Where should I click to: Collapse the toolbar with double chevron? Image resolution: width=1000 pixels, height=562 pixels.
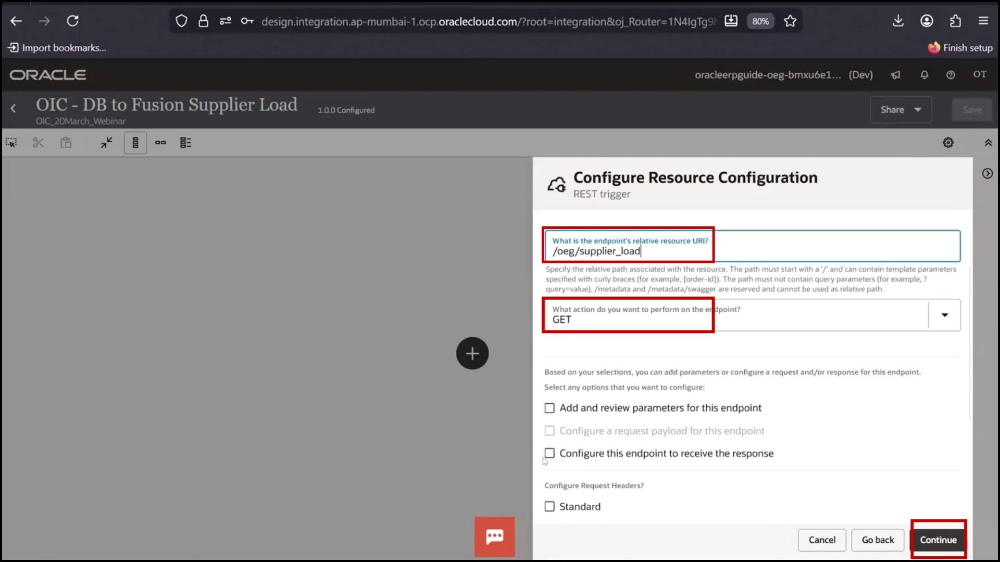(x=988, y=143)
